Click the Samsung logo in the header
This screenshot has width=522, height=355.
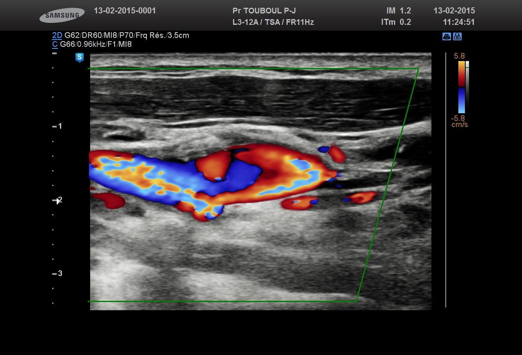point(62,15)
